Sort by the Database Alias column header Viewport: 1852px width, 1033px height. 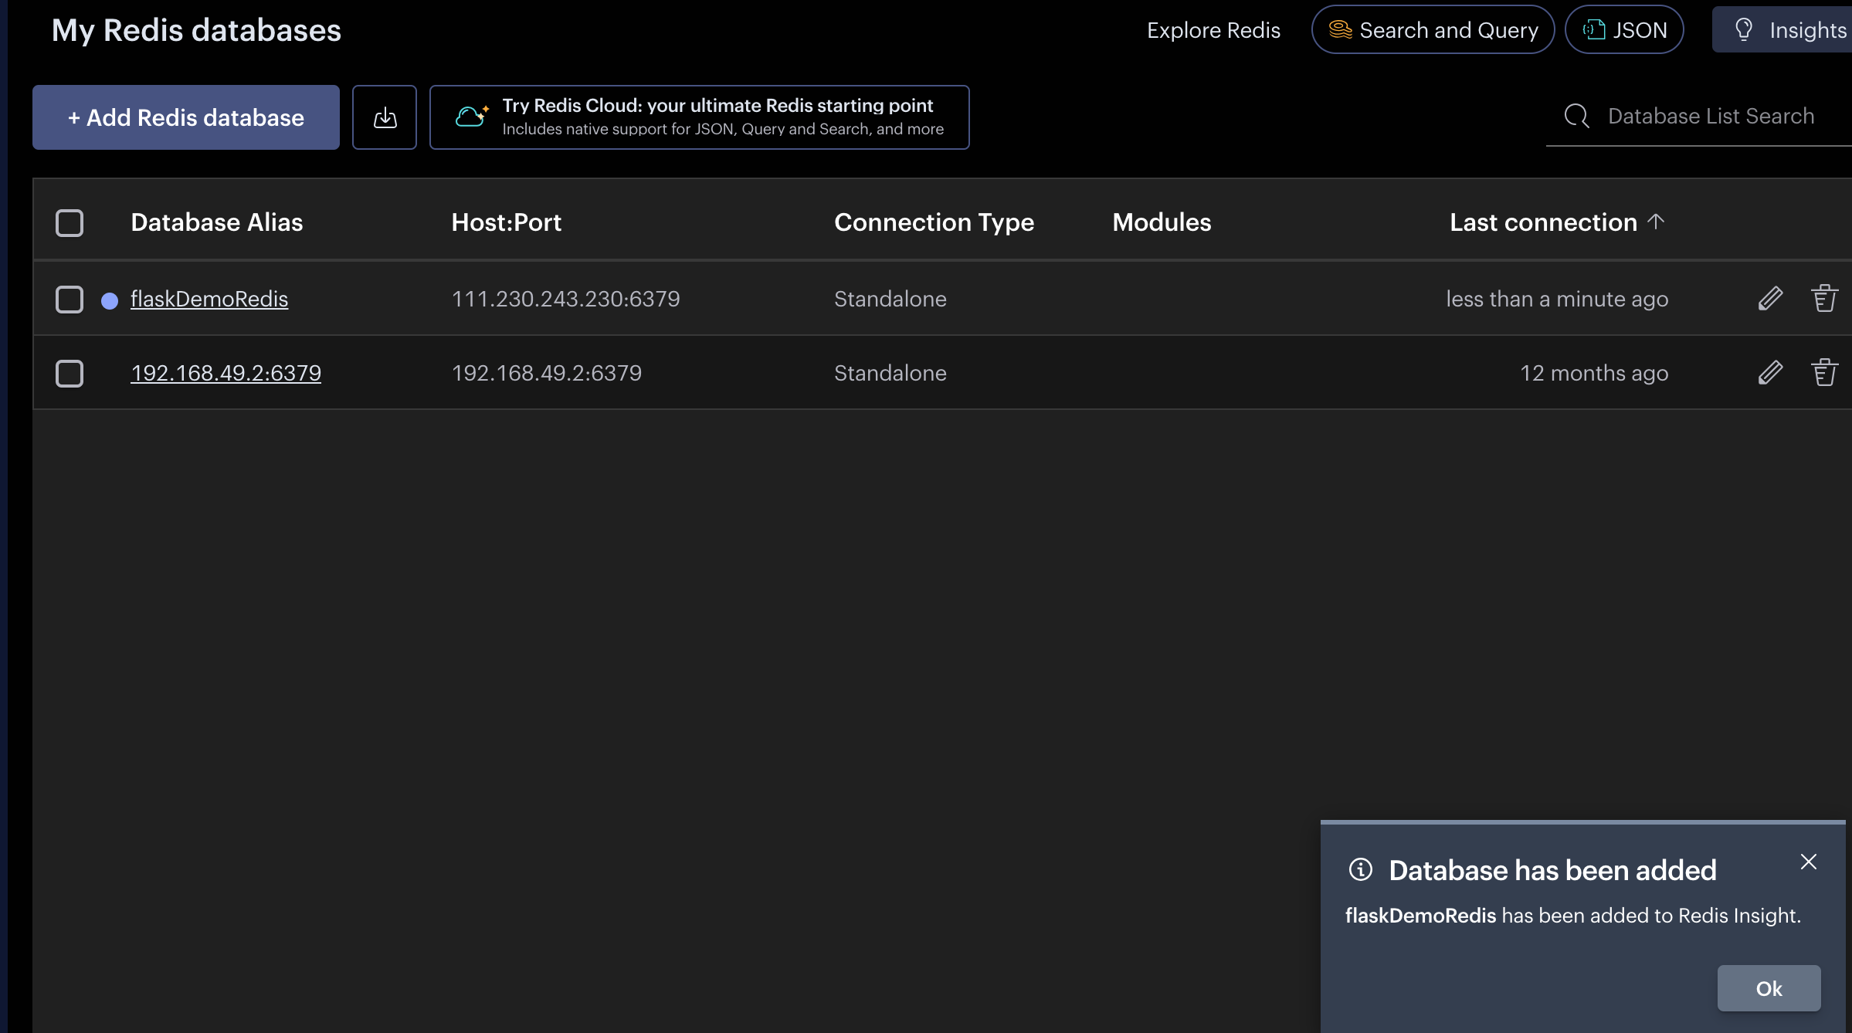(216, 222)
